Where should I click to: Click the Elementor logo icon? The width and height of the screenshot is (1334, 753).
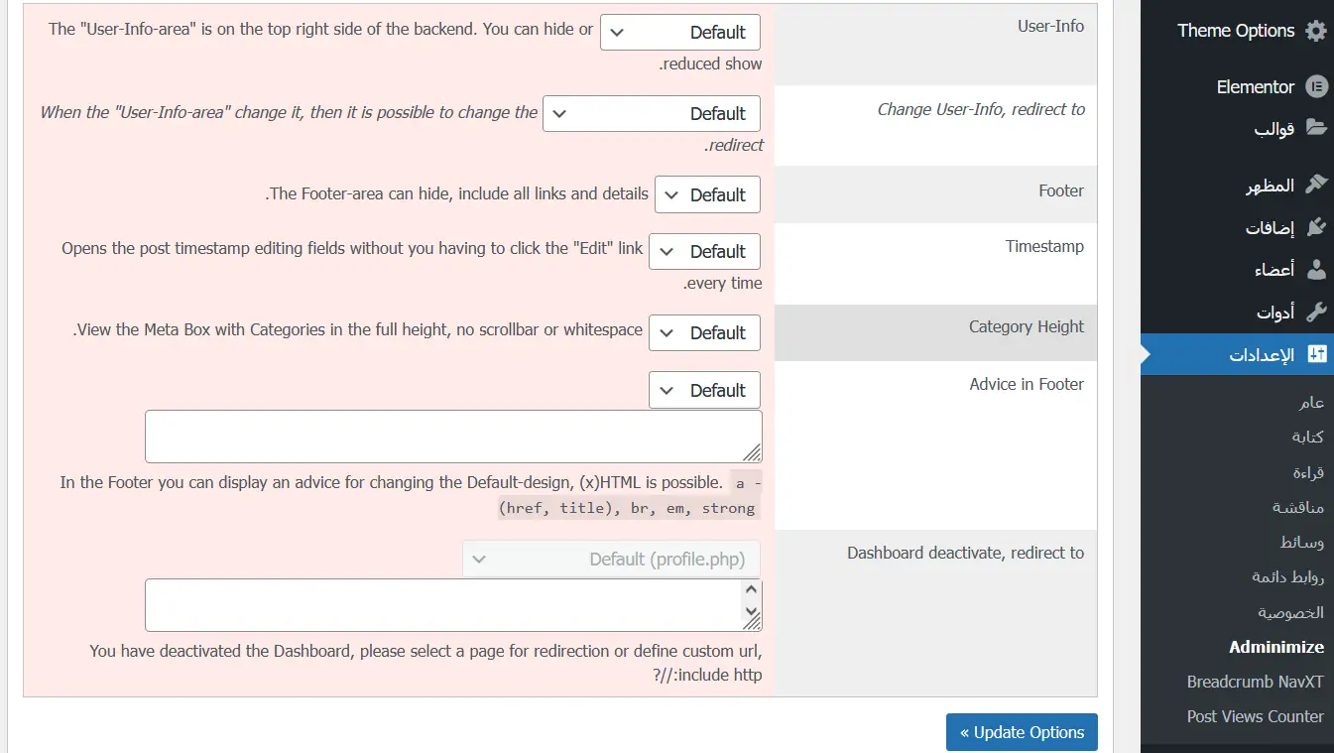pos(1315,87)
